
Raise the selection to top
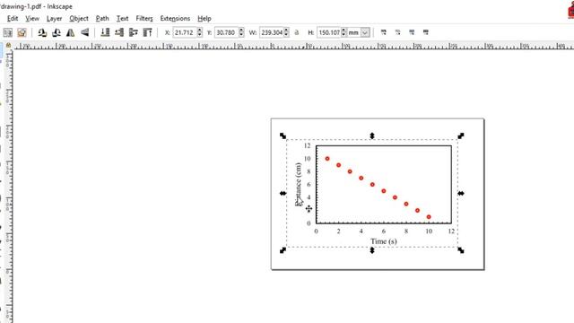(x=147, y=32)
